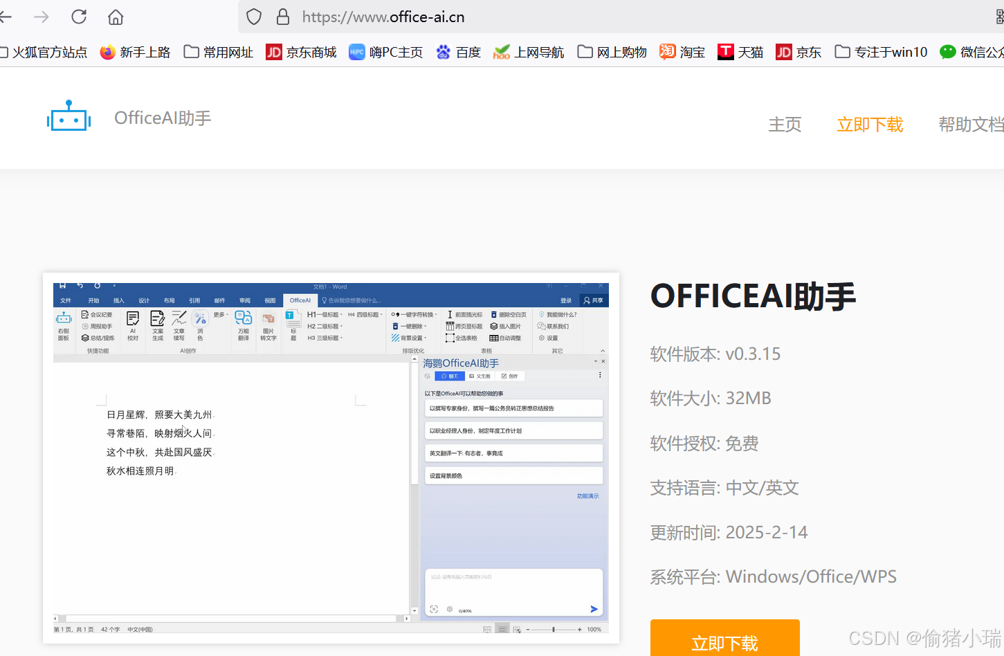1004x656 pixels.
Task: Open the 新手上路 Firefox bookmark
Action: pyautogui.click(x=136, y=52)
